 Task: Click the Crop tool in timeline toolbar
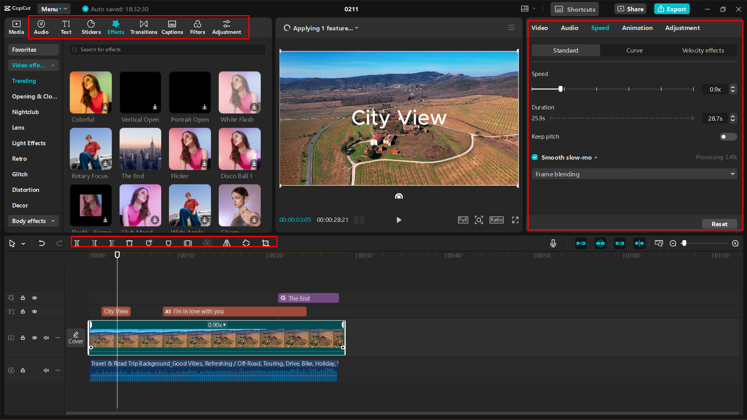pos(265,243)
